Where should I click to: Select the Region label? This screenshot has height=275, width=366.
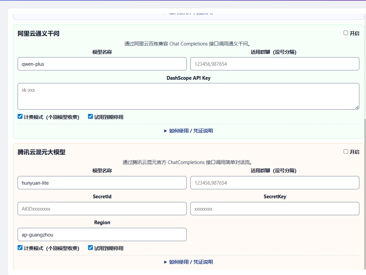click(102, 223)
